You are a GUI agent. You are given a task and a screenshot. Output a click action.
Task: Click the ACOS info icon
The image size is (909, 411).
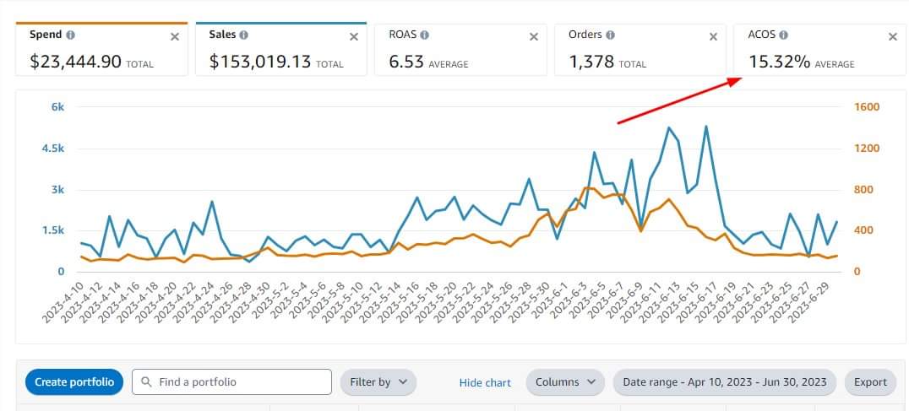783,35
